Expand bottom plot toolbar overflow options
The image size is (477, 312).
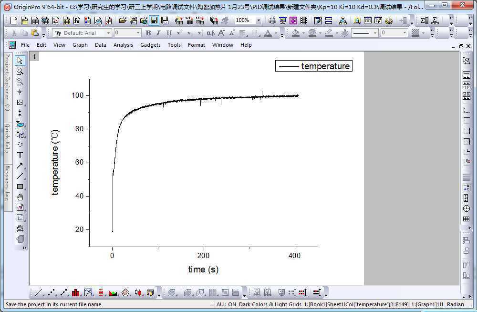159,295
